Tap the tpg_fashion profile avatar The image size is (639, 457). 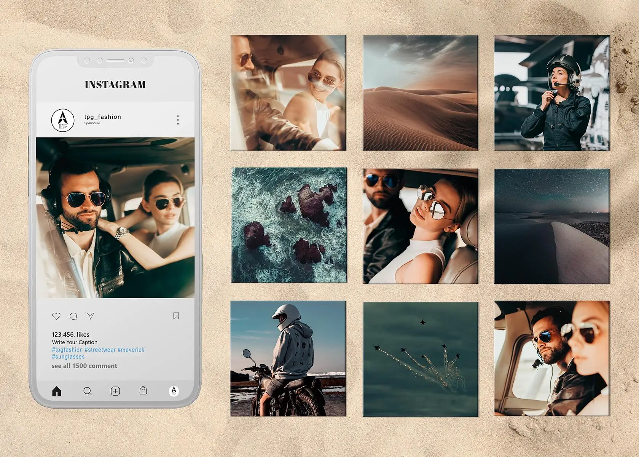coord(63,120)
